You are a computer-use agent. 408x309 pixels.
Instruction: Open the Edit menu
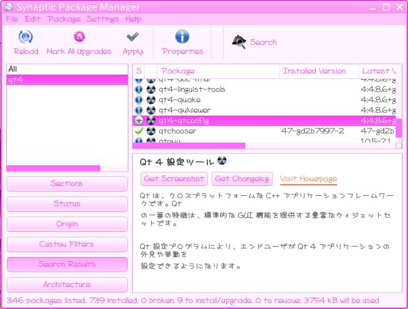(32, 19)
